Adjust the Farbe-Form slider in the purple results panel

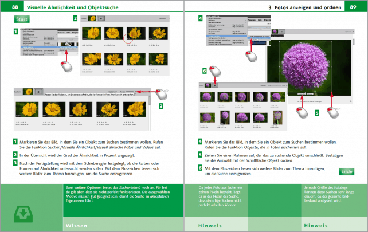click(x=277, y=85)
